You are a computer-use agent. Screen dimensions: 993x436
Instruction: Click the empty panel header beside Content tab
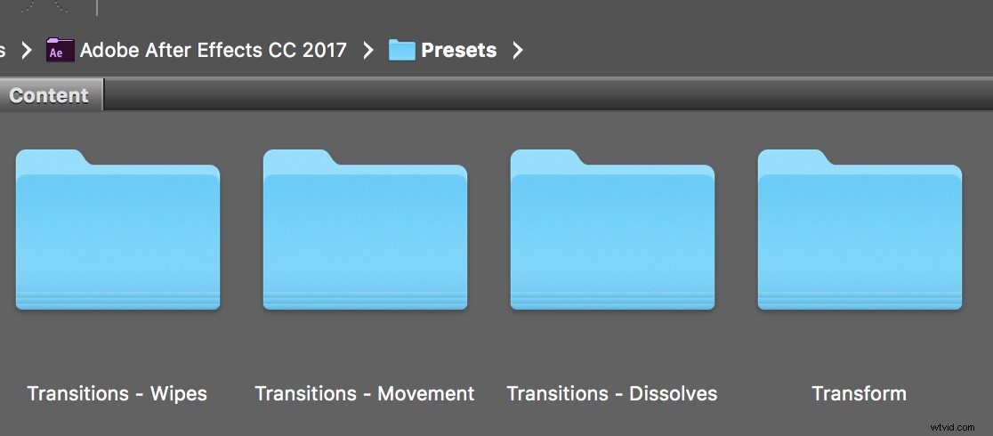click(548, 95)
